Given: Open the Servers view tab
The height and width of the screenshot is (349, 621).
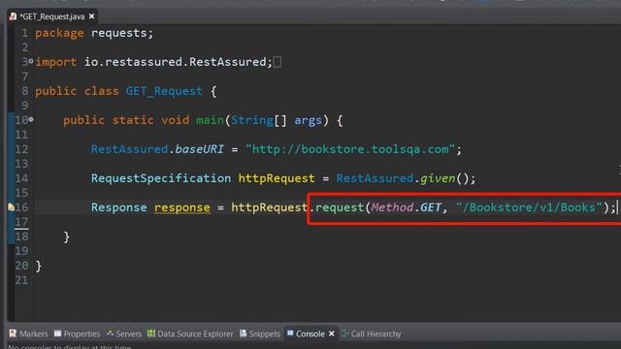Looking at the screenshot, I should [123, 333].
